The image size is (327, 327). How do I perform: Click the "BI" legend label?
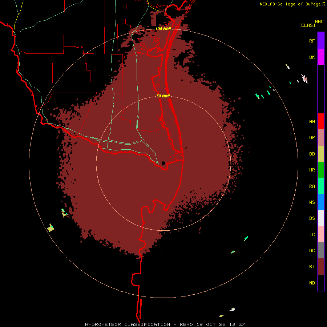click(312, 267)
